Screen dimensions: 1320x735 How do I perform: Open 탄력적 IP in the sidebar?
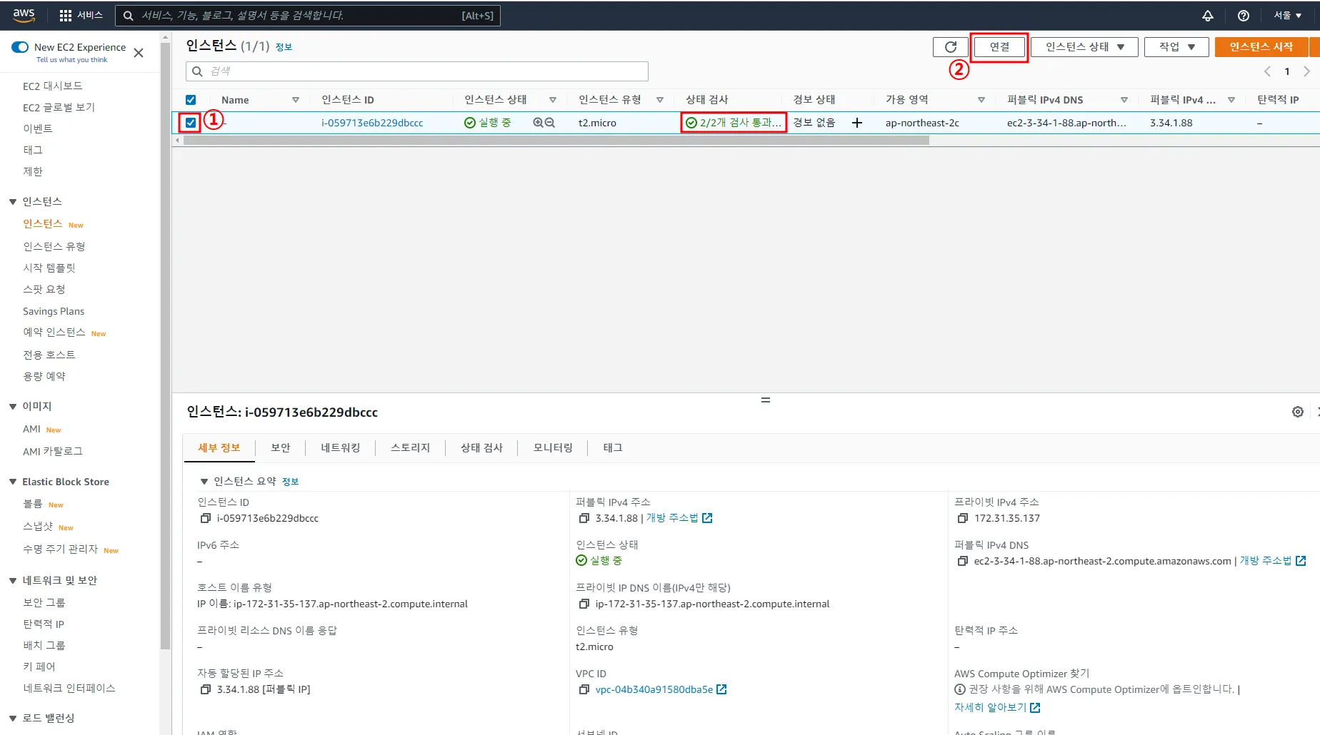point(44,624)
